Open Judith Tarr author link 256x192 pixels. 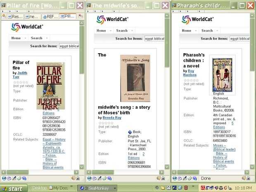pyautogui.click(x=20, y=75)
